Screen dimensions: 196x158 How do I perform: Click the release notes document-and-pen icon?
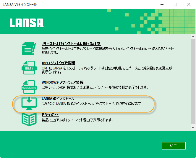29,48
